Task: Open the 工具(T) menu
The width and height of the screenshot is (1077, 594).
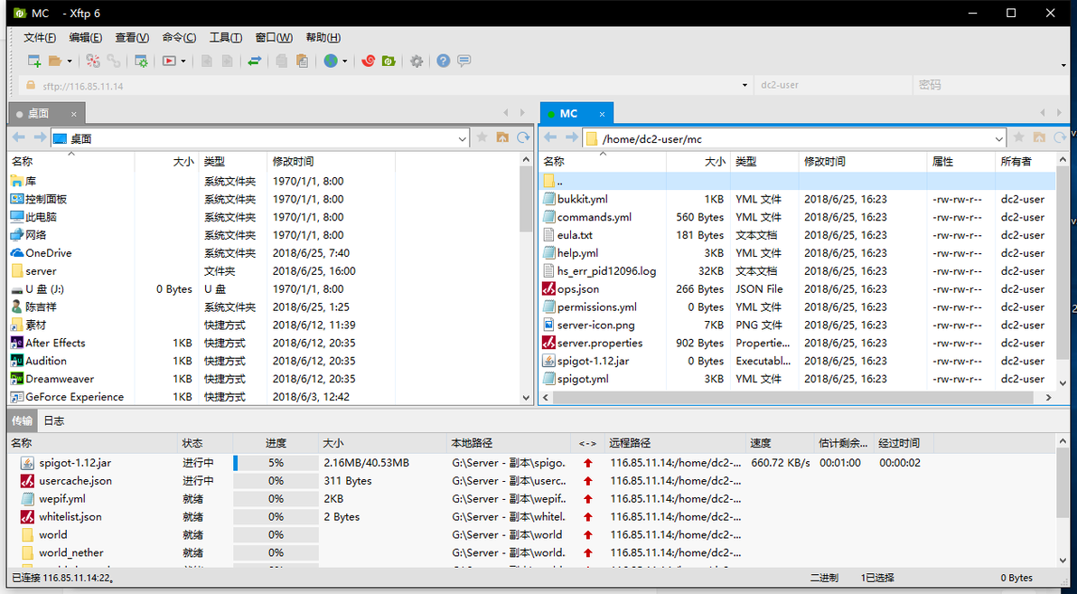Action: 225,38
